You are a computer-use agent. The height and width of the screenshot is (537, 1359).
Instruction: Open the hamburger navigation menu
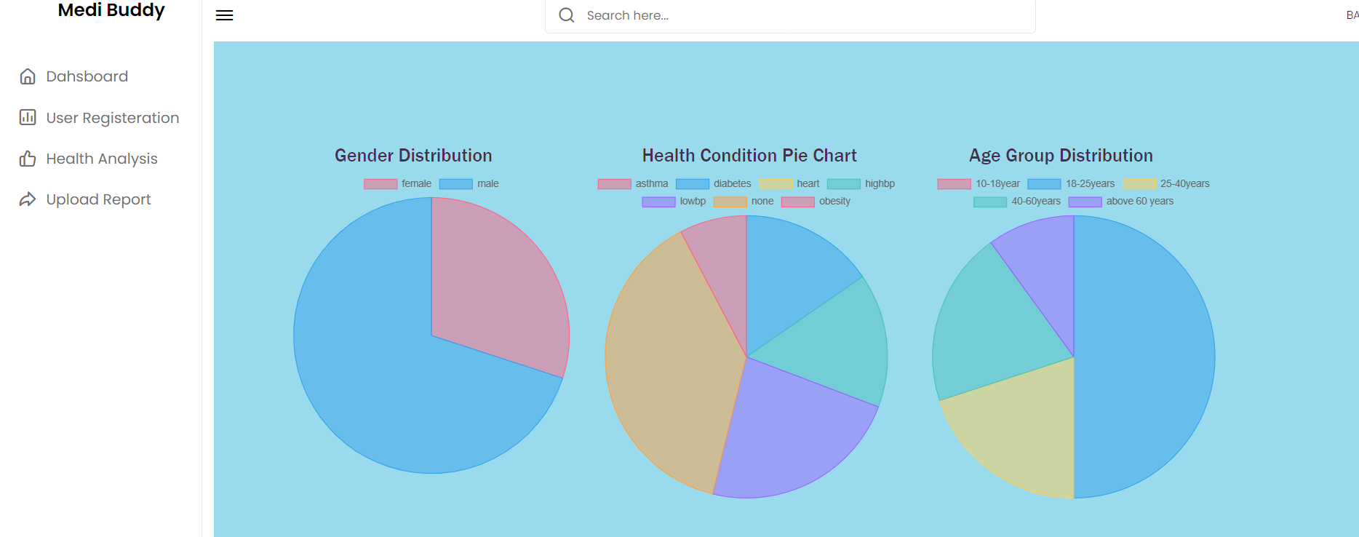[x=224, y=15]
